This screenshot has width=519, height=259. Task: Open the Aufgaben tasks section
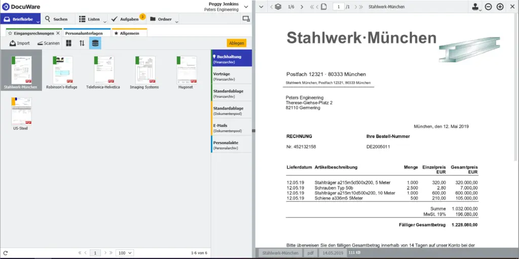pos(125,19)
